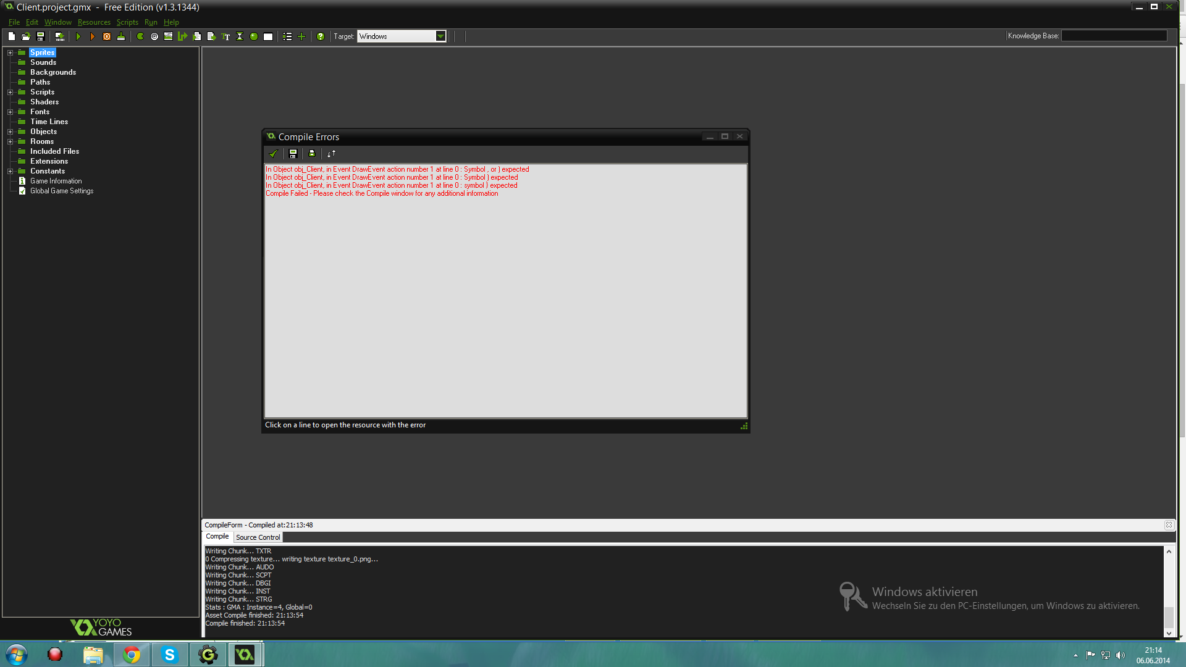Create a sprite with the Pac-Man icon
Viewport: 1186px width, 667px height.
click(140, 36)
